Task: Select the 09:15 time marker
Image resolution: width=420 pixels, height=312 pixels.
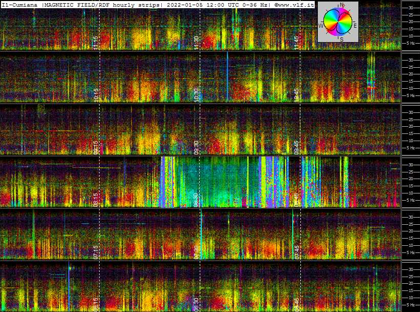Action: pos(96,148)
